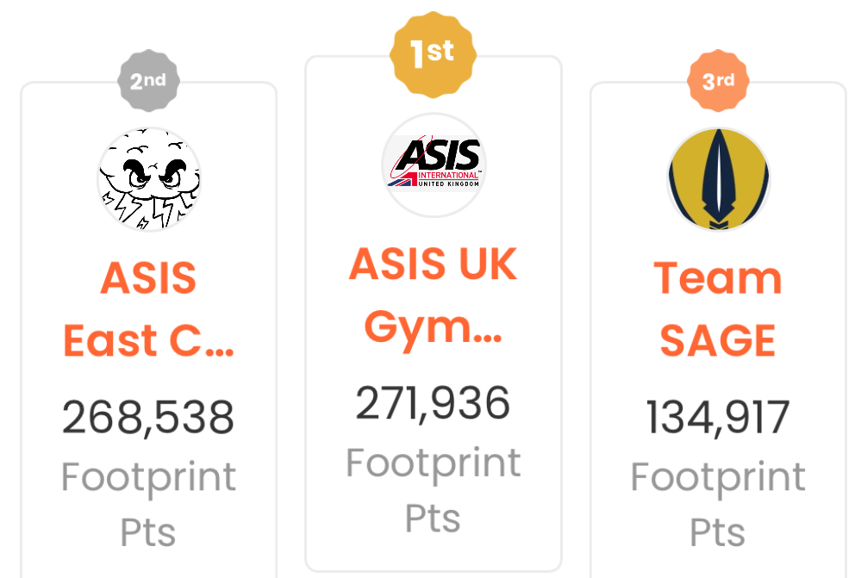Open the ASIS UK Gym... team name link
Viewport: 861px width, 578px height.
tap(434, 295)
